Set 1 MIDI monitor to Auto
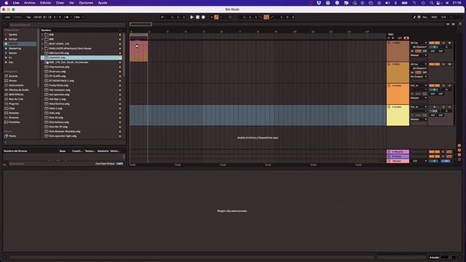The height and width of the screenshot is (262, 466). click(419, 51)
